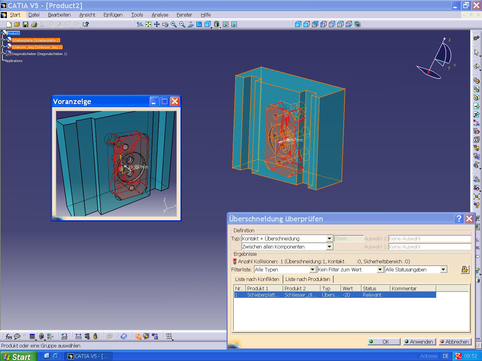This screenshot has width=482, height=361.
Task: Switch to the Liste nach Konflikten tab
Action: pos(257,279)
